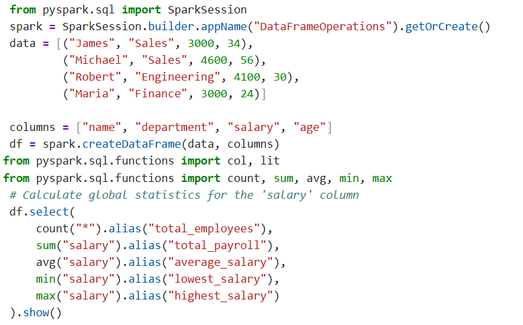The height and width of the screenshot is (325, 523).
Task: Click the "DataFrameOperations" string in appName
Action: 322,26
